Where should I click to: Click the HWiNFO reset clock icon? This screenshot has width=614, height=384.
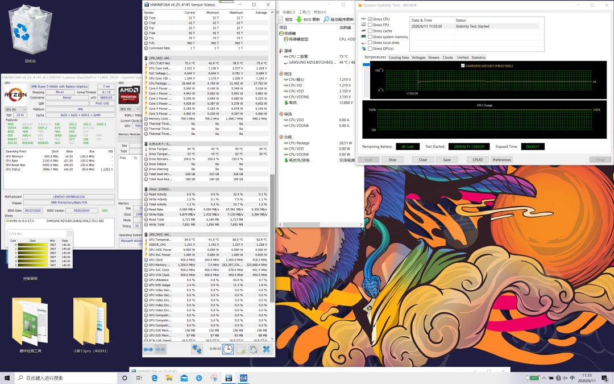[x=227, y=349]
